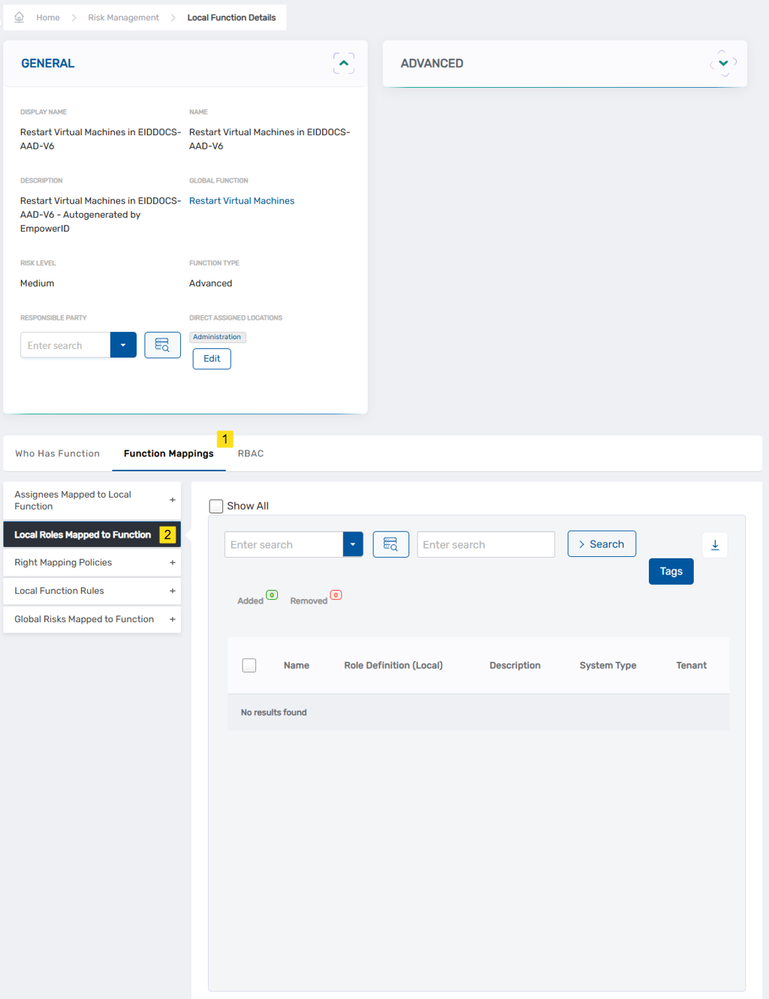
Task: Sort by the Tenant column header
Action: pyautogui.click(x=692, y=665)
